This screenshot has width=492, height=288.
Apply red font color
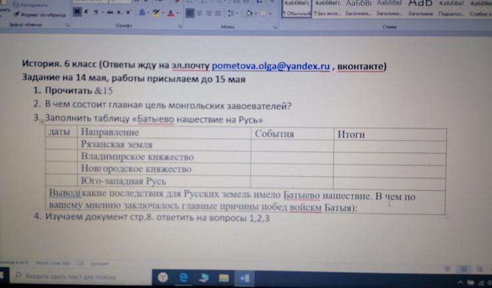(171, 13)
